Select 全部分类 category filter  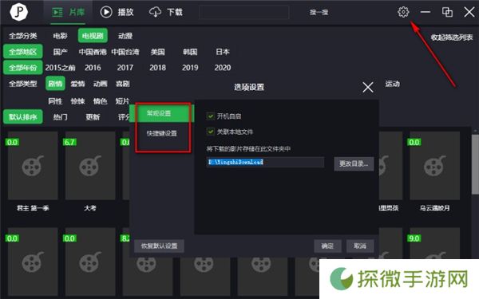(x=23, y=36)
